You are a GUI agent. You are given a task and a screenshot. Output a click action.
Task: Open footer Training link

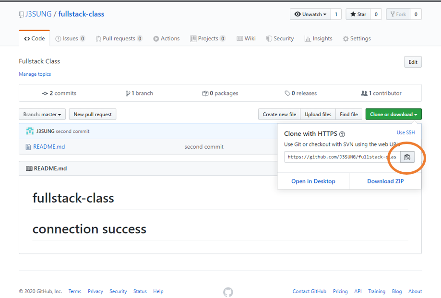coord(377,292)
